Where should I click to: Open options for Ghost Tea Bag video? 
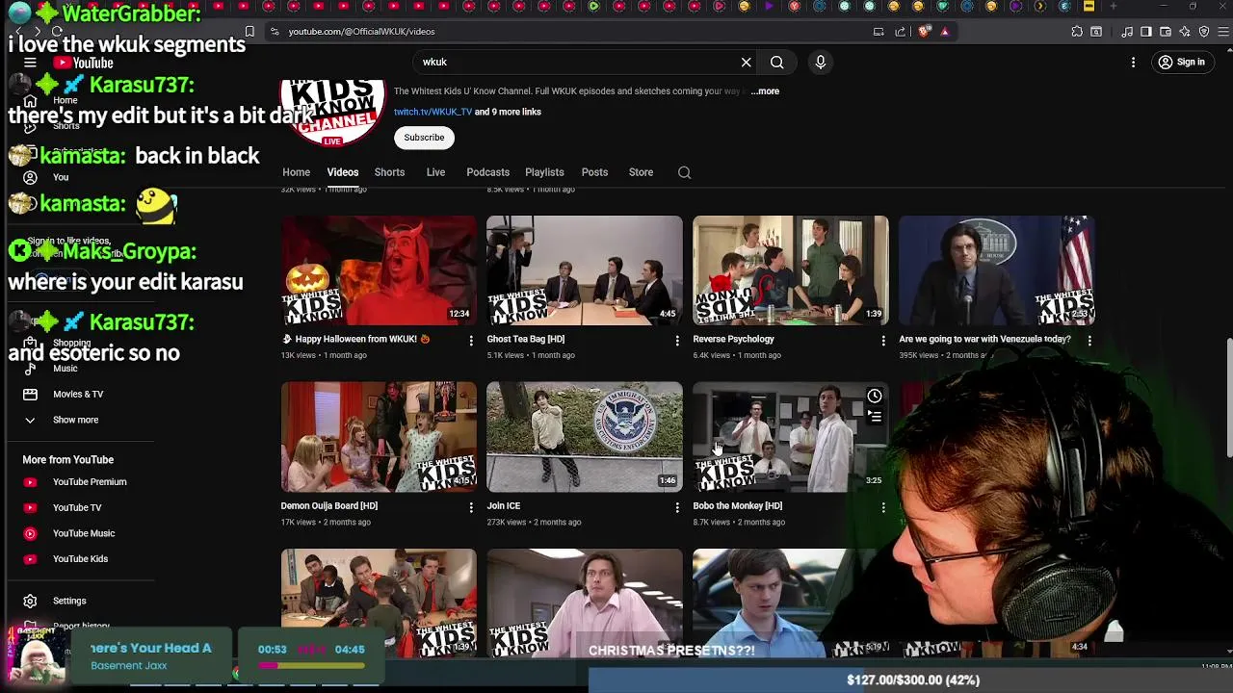point(677,340)
